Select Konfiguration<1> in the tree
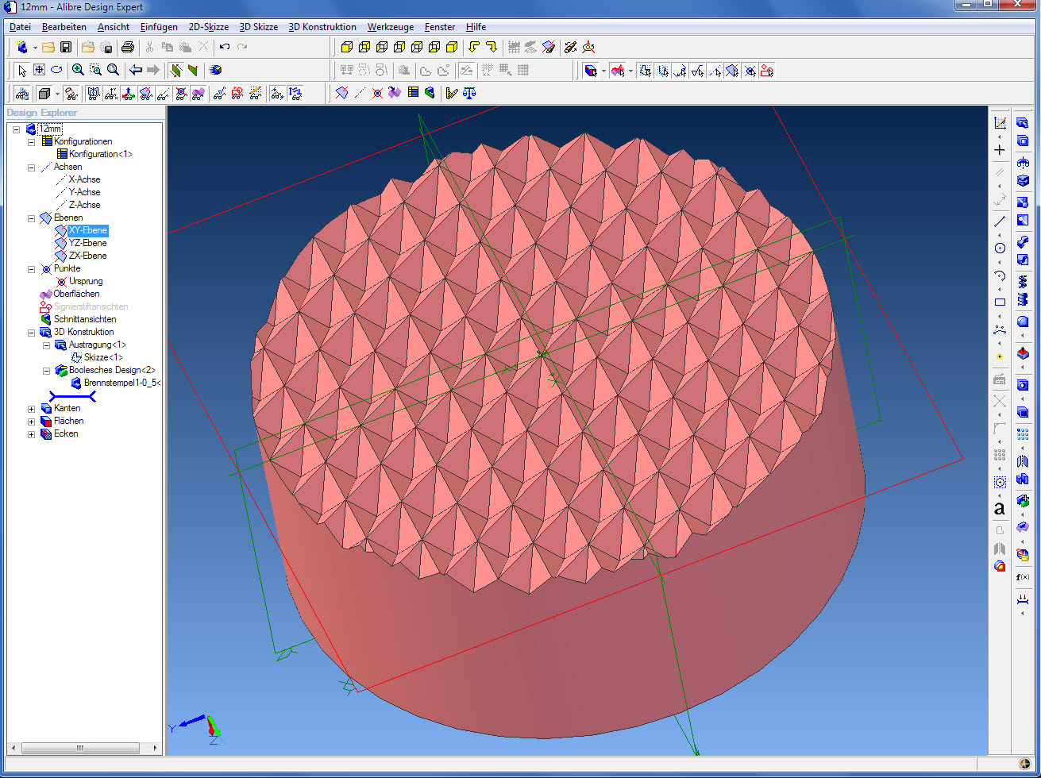1041x778 pixels. (x=101, y=154)
